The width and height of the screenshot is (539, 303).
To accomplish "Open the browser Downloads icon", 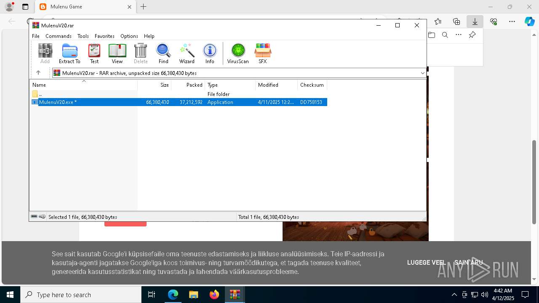I will pos(475,21).
